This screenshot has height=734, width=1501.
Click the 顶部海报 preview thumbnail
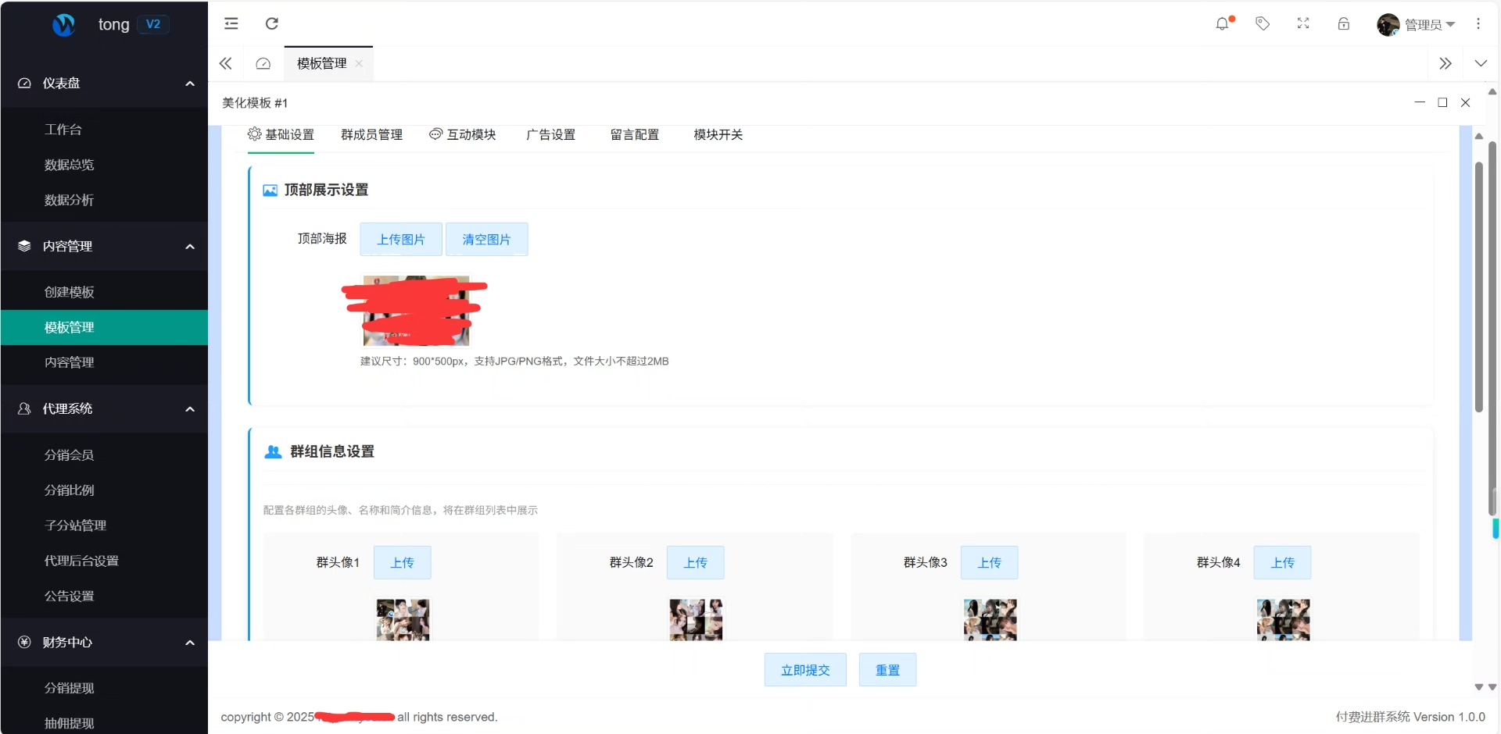[416, 310]
